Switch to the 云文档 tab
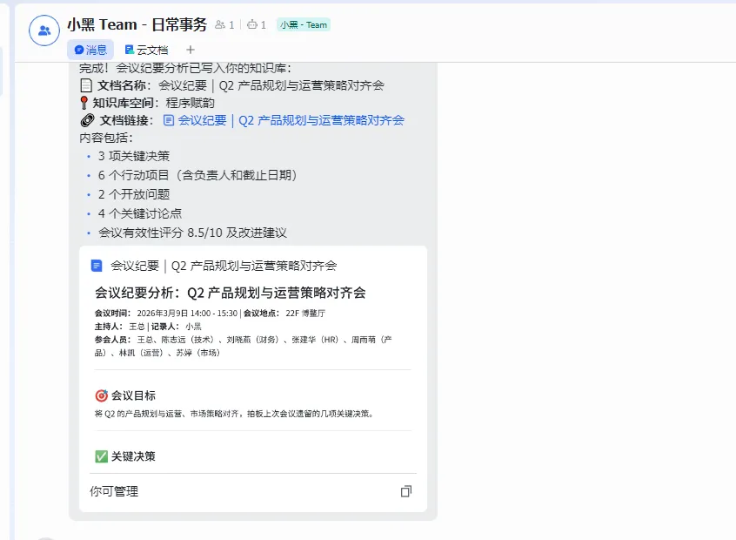Screen dimensions: 736x540 (x=146, y=50)
